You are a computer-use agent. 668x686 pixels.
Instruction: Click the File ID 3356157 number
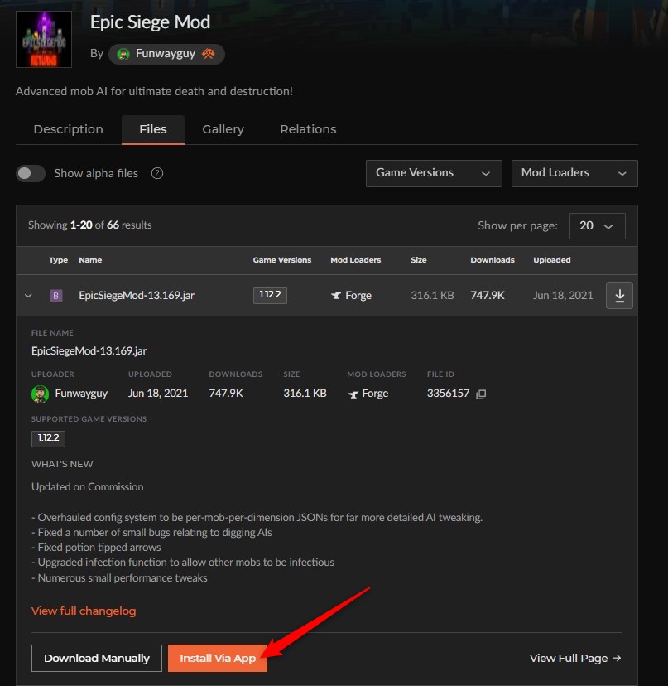[x=448, y=393]
